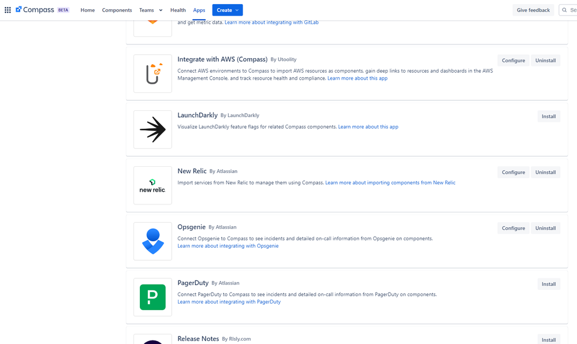Expand the Teams dropdown
Screen dimensions: 577x344
(150, 10)
